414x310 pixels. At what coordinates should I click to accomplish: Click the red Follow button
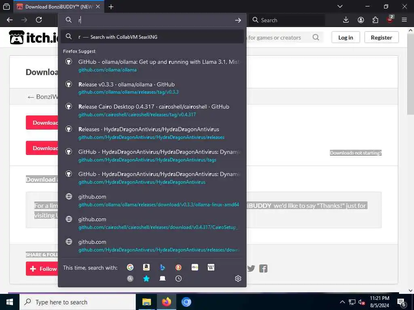tap(42, 268)
